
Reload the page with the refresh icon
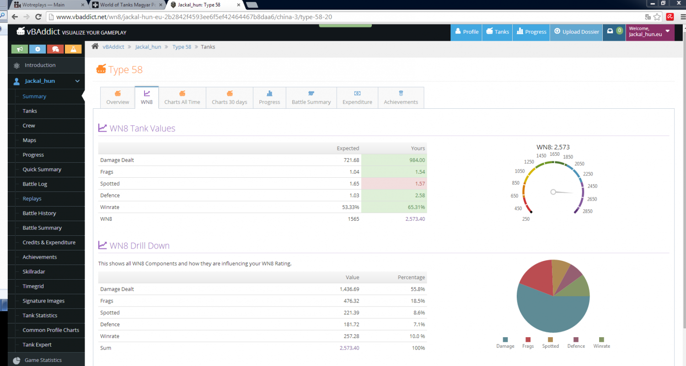(39, 17)
